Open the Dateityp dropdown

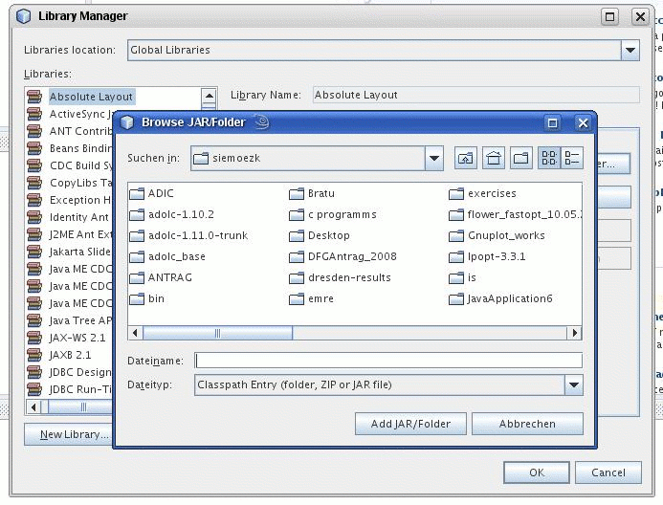(574, 385)
